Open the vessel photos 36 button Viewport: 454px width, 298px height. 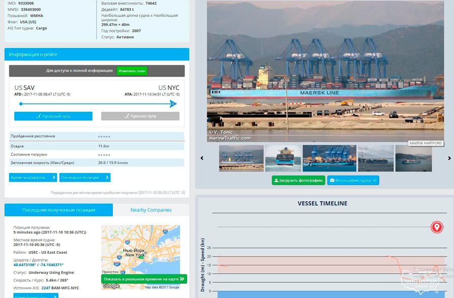(x=353, y=180)
